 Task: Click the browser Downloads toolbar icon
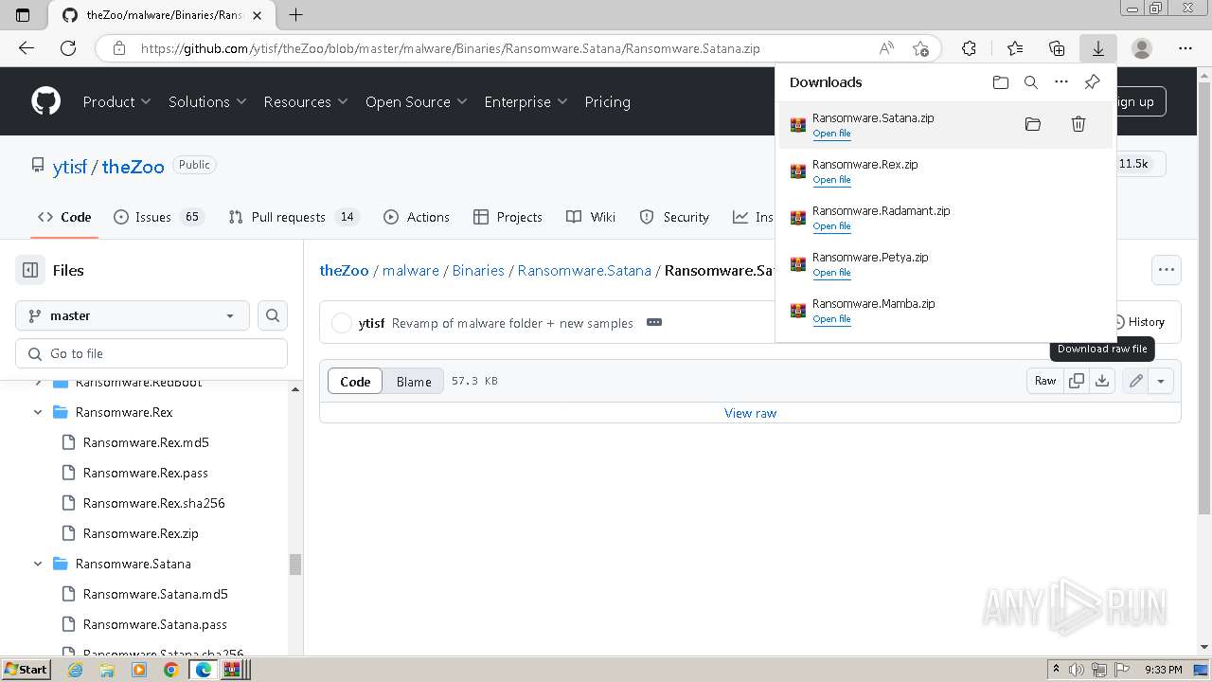(x=1098, y=48)
